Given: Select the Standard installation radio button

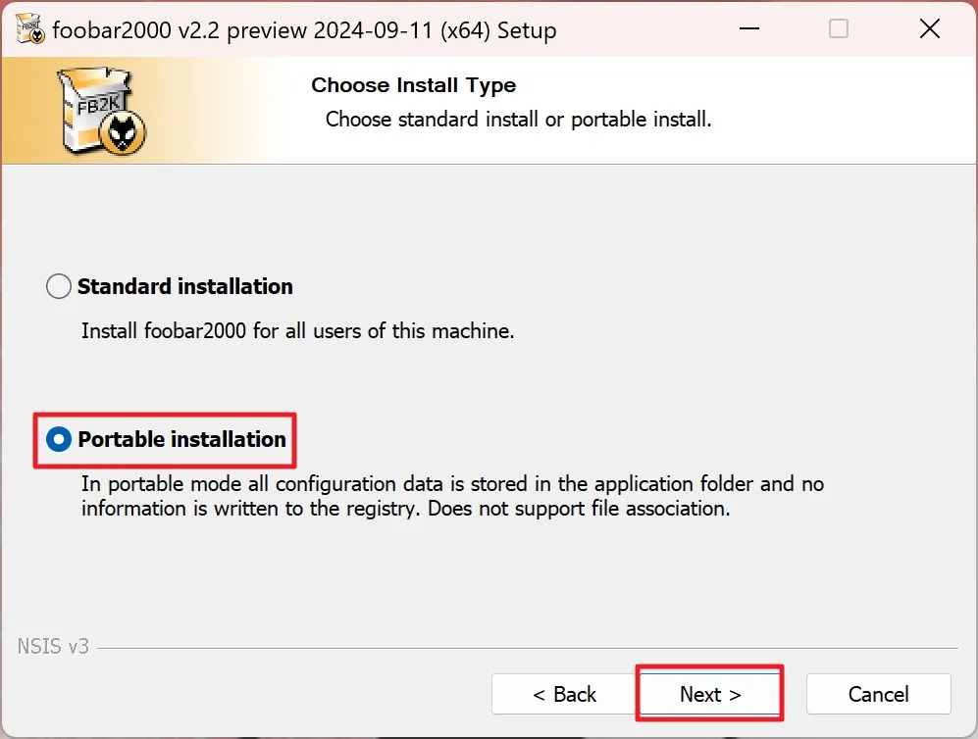Looking at the screenshot, I should 59,286.
